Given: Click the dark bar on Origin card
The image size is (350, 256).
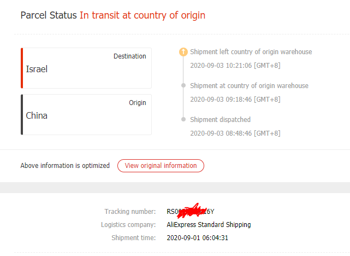Looking at the screenshot, I should tap(22, 114).
